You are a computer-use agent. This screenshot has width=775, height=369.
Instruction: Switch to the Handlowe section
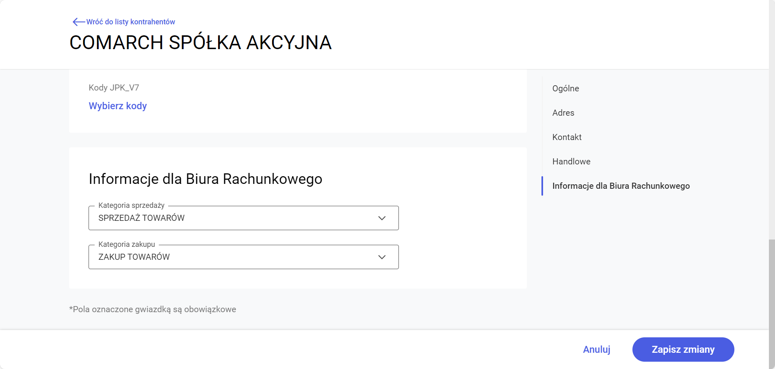point(571,162)
